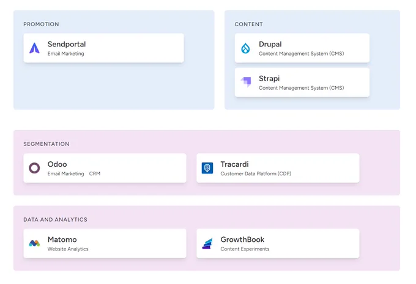Select Customer Data Platform (CDP) tag
Screen dimensions: 416x284
256,173
